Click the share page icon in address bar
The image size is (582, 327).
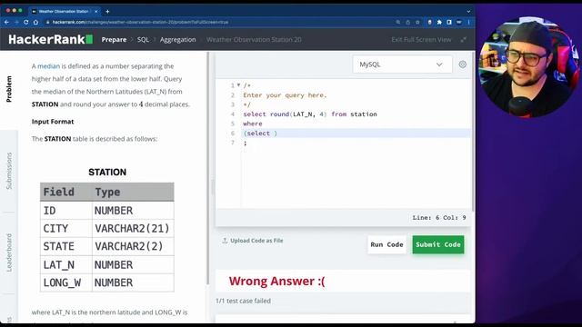pos(407,22)
